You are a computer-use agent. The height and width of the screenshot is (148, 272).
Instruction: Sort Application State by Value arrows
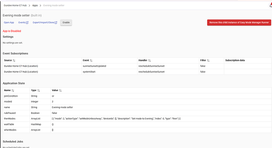[60, 91]
